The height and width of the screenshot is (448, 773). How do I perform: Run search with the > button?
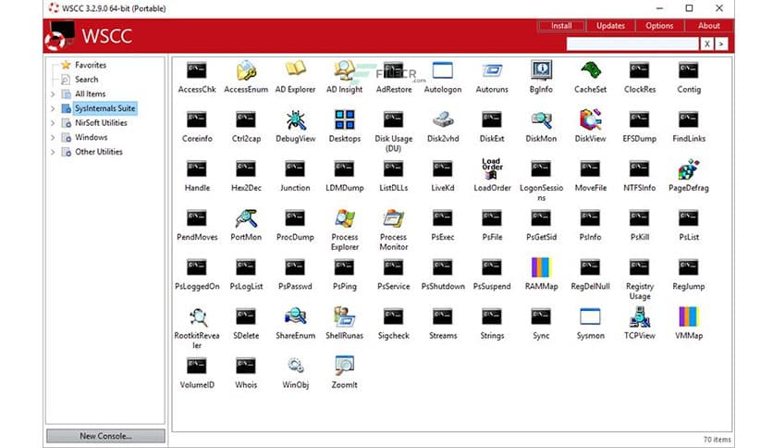point(721,44)
